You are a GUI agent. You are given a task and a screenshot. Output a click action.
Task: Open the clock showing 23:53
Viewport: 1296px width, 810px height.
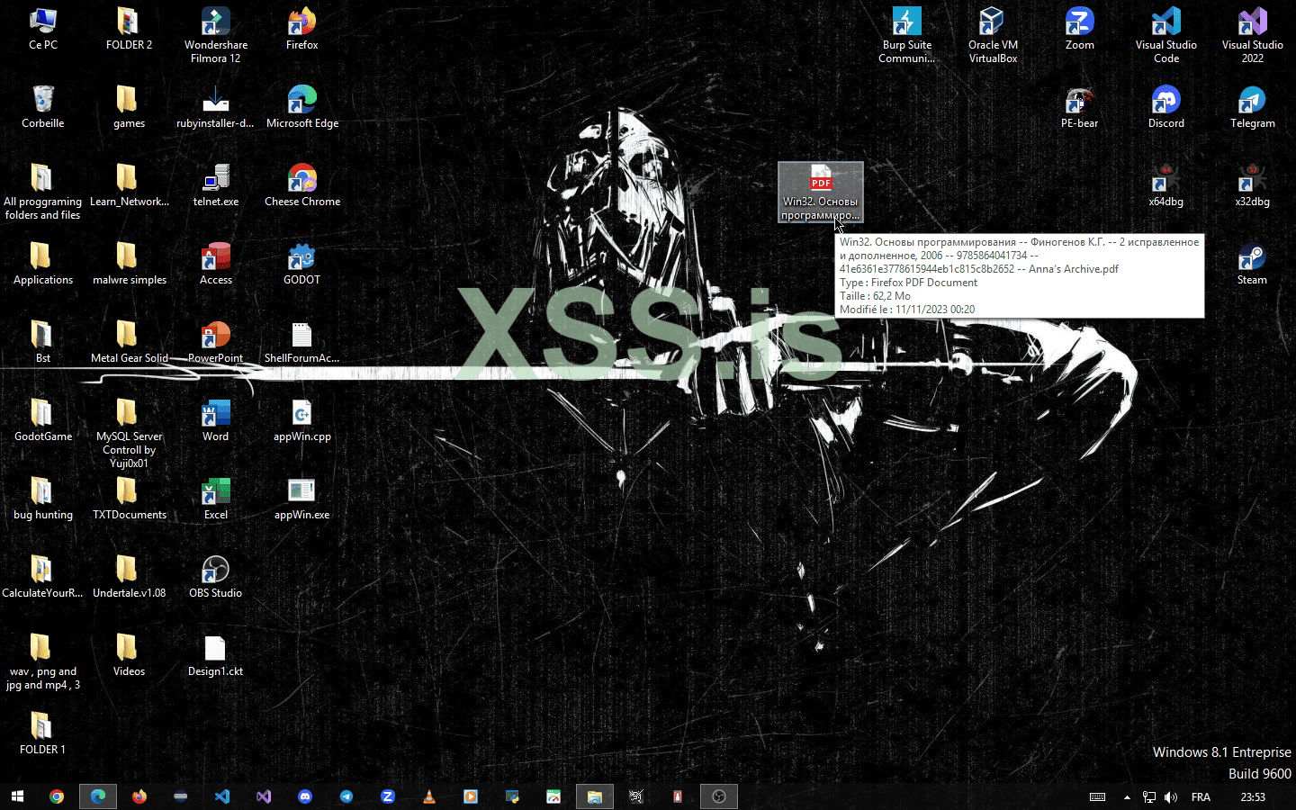coord(1252,796)
